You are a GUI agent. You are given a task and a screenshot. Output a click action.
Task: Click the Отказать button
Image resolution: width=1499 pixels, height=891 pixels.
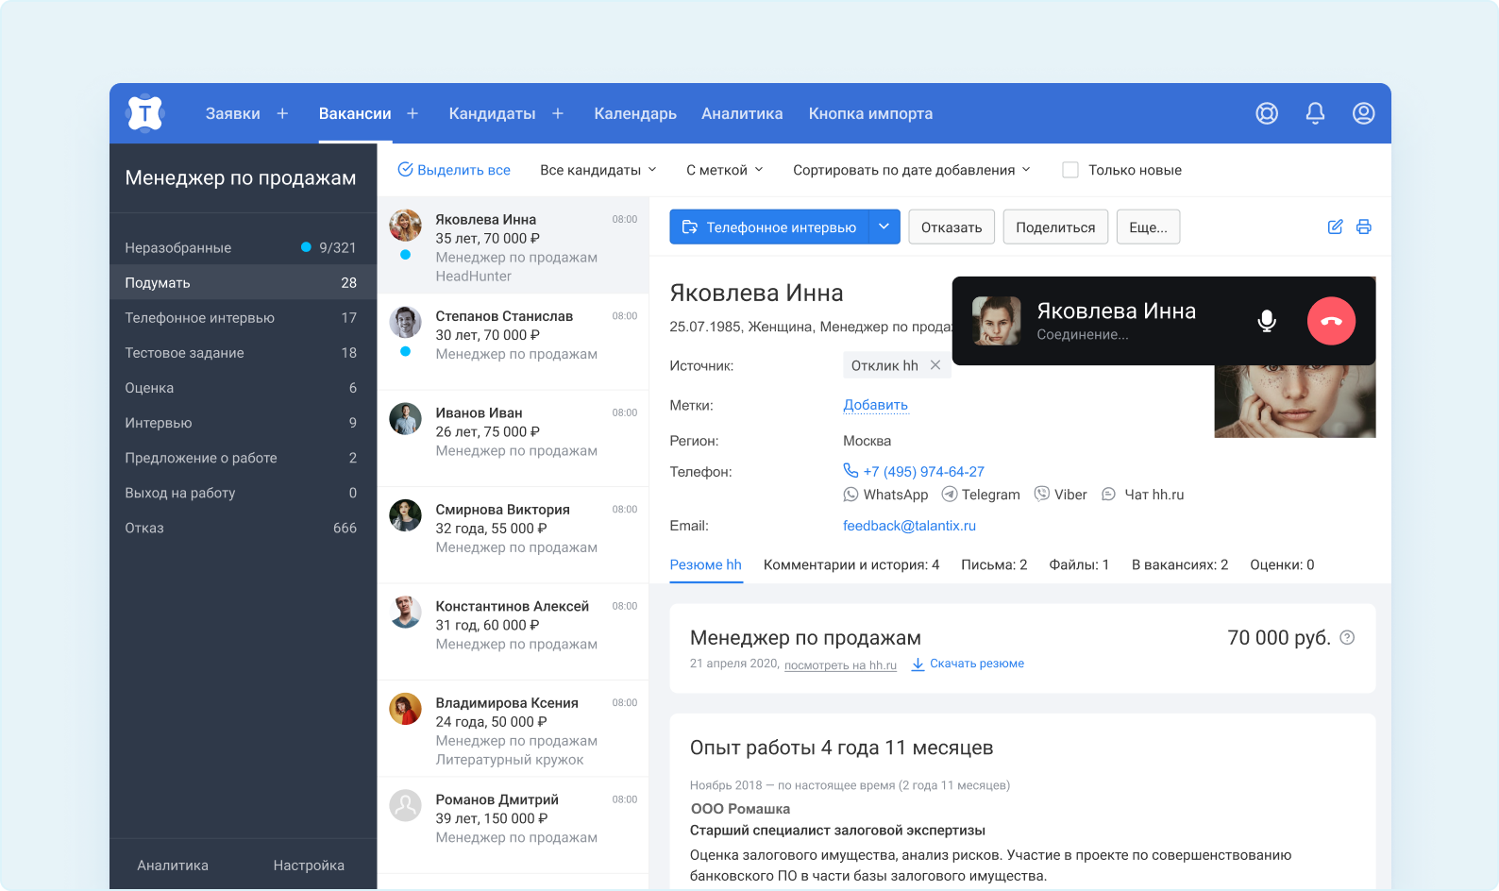[x=952, y=227]
